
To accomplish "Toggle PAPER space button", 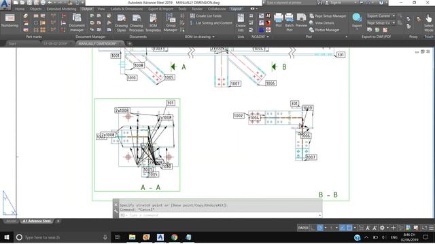I will tap(303, 228).
